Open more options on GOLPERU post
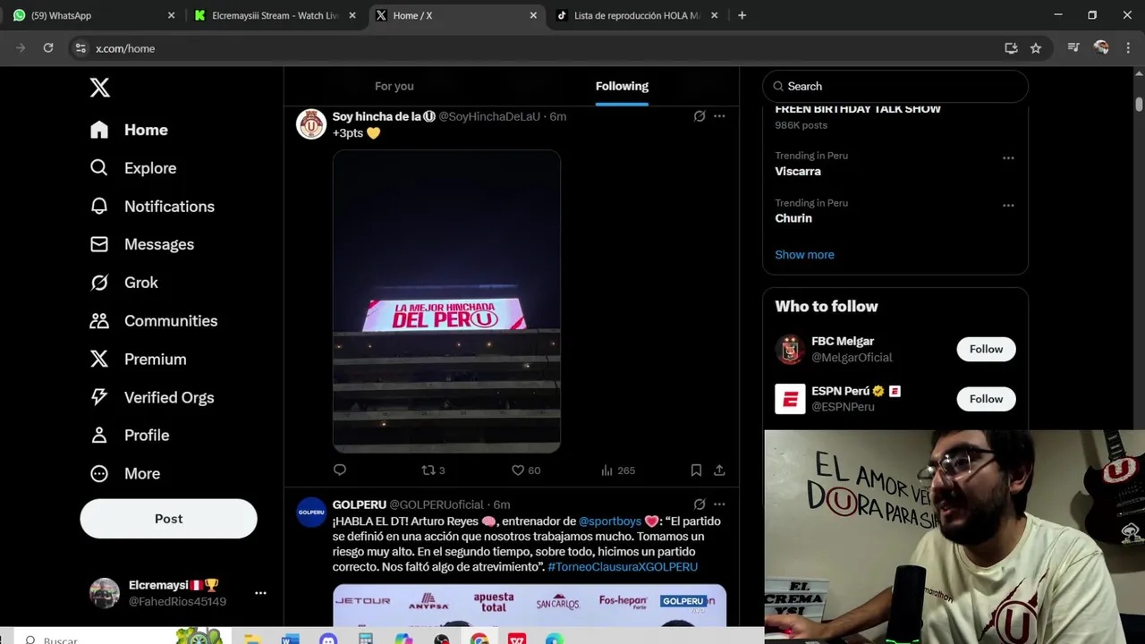This screenshot has width=1145, height=644. pyautogui.click(x=719, y=504)
